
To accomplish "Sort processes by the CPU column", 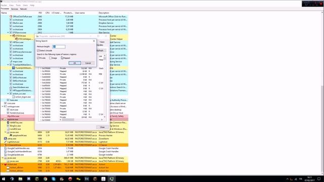I will (x=48, y=13).
